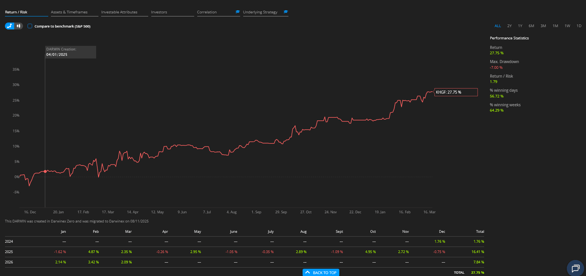586x276 pixels.
Task: Select the ALL timeframe filter
Action: coord(498,26)
